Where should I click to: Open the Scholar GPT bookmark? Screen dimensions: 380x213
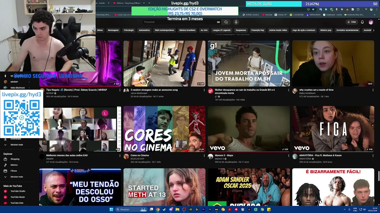[x=281, y=14]
